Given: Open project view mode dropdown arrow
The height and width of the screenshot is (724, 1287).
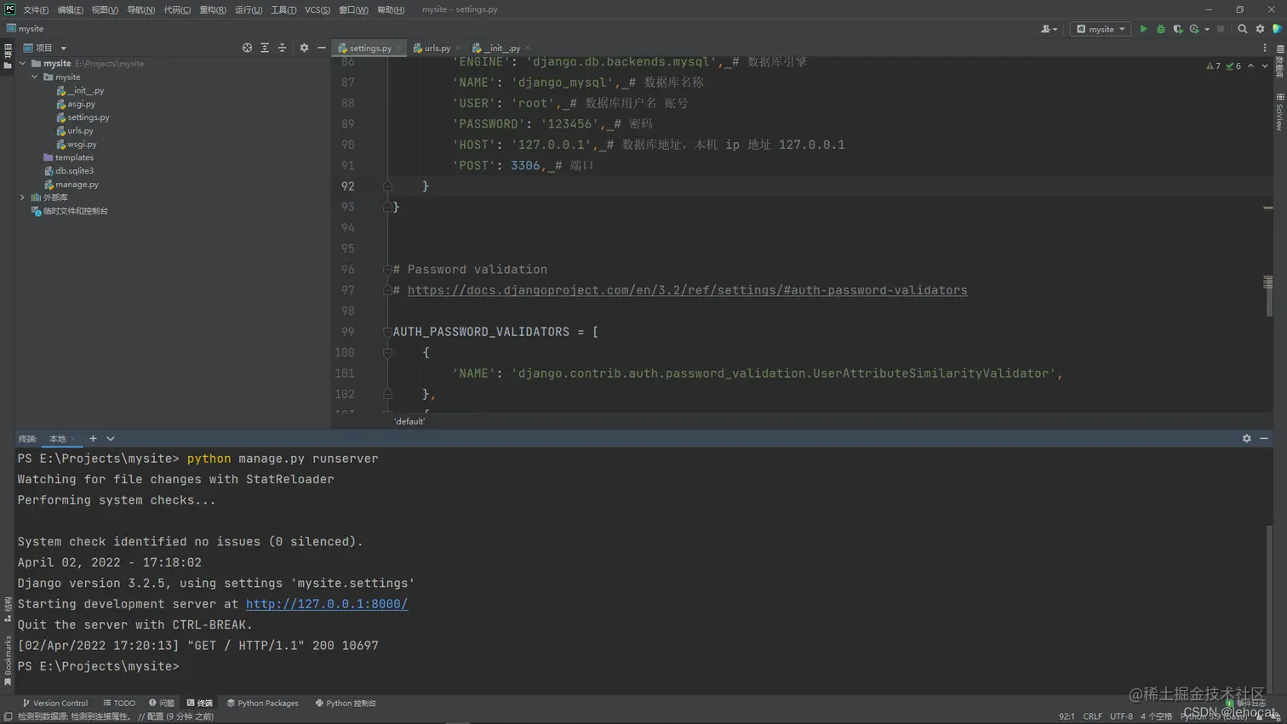Looking at the screenshot, I should click(x=63, y=48).
